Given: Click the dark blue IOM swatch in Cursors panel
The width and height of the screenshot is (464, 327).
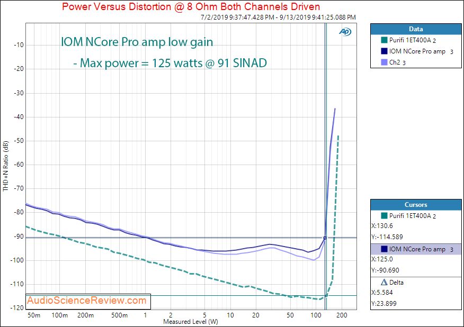Looking at the screenshot, I should tap(384, 249).
